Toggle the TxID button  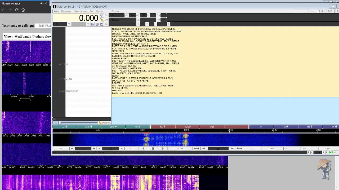(x=330, y=11)
